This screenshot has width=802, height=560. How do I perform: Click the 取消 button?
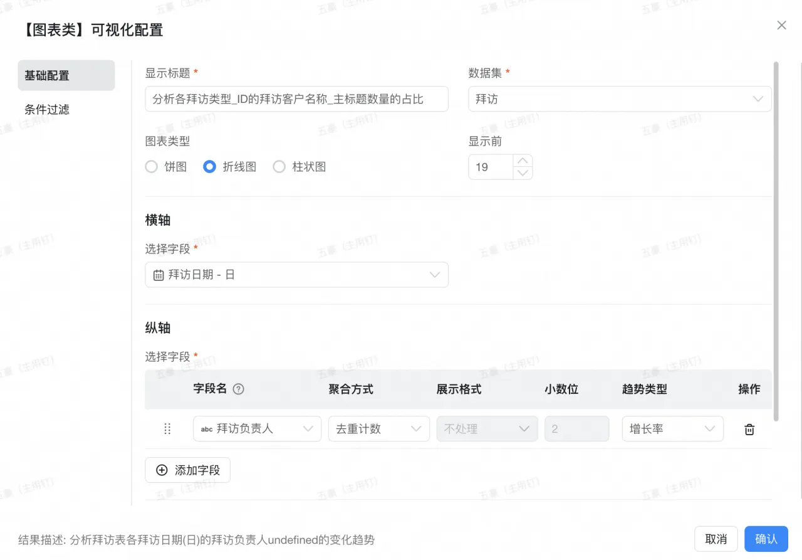coord(716,539)
